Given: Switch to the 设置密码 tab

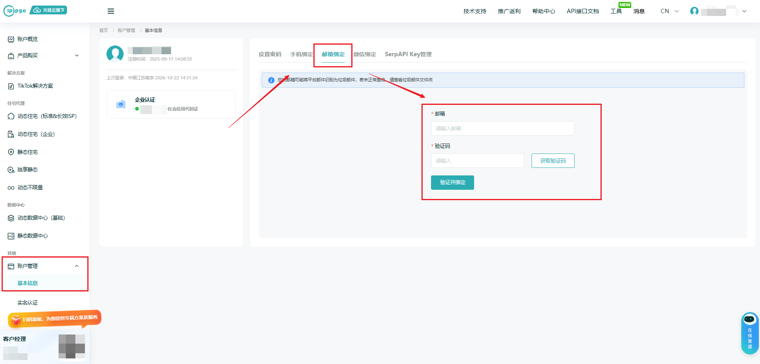Looking at the screenshot, I should (x=270, y=54).
